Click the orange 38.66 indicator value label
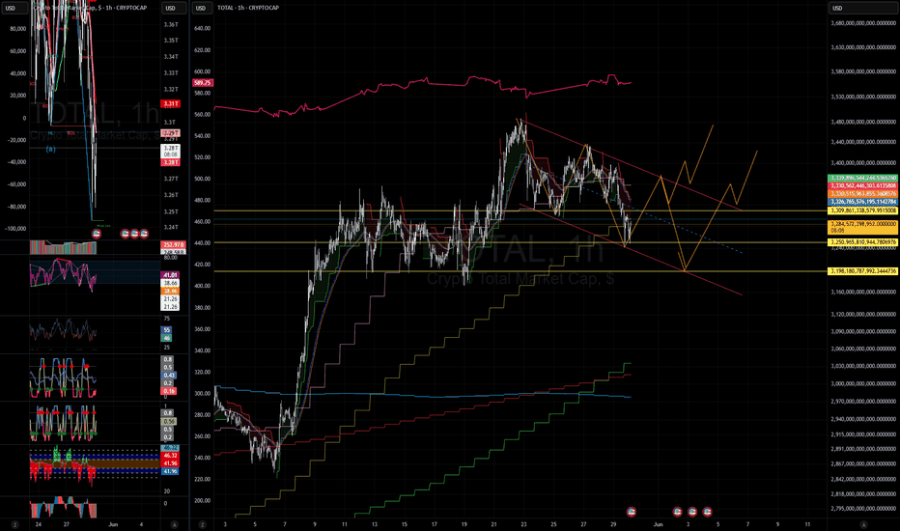 coord(171,291)
